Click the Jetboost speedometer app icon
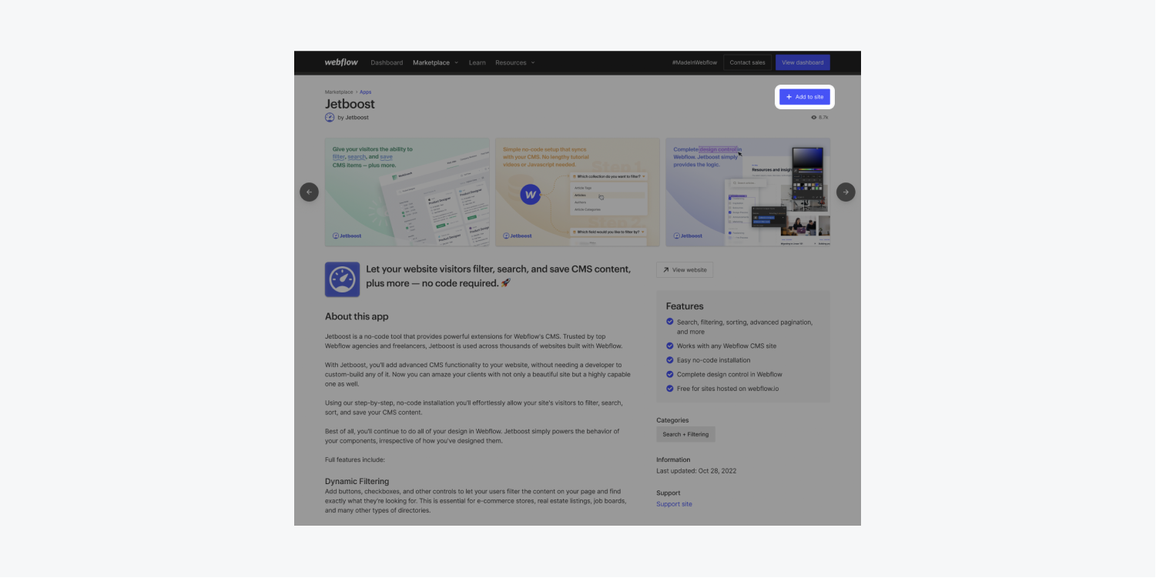Screen dimensions: 1156x578 [x=342, y=279]
